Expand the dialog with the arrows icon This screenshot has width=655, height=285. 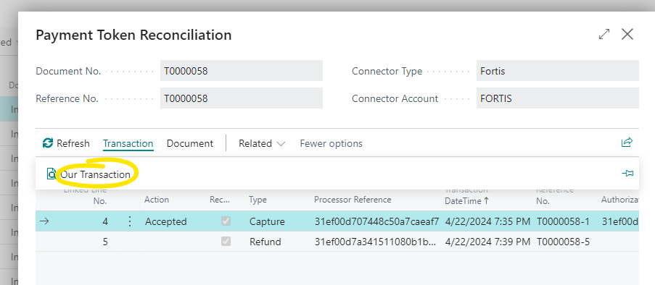point(604,34)
